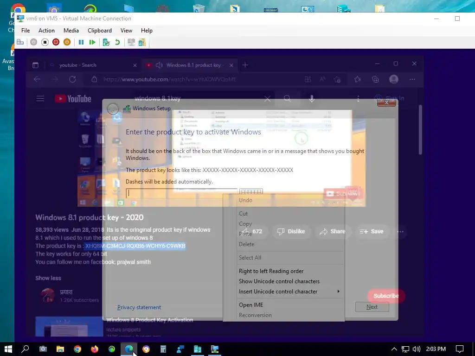The width and height of the screenshot is (475, 356).
Task: Open the Media menu
Action: click(71, 31)
